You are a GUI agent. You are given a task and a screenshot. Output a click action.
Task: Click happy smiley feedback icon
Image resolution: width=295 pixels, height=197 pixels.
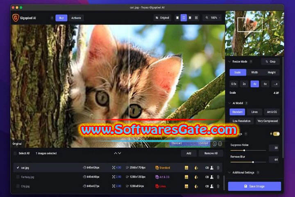pos(214,144)
